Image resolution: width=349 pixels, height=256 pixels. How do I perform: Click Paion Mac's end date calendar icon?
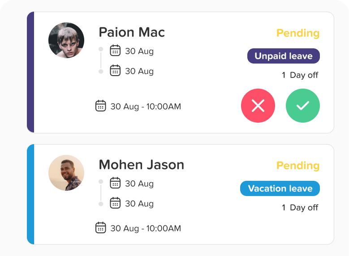pyautogui.click(x=115, y=71)
